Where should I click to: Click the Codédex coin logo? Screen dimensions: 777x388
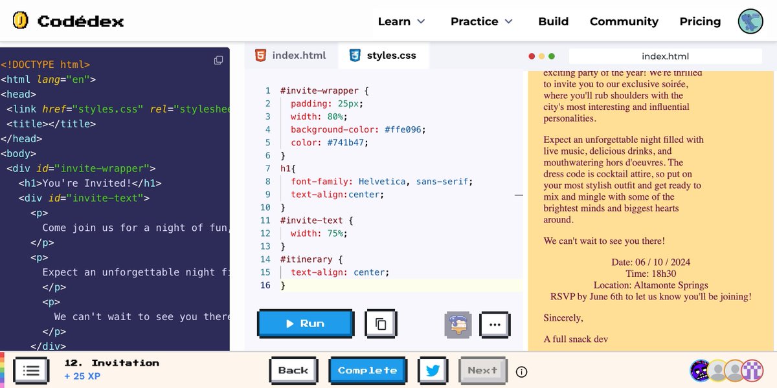click(21, 21)
